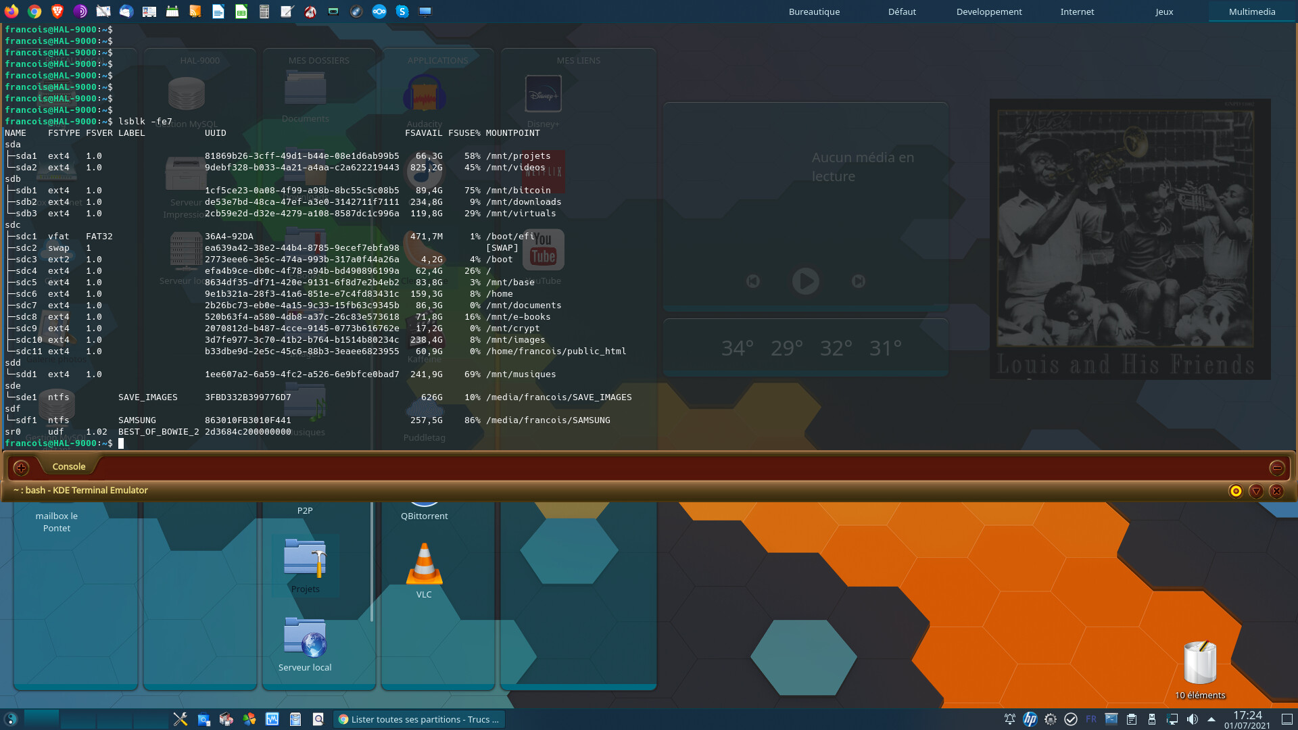Click weather widget temperature 34°
Viewport: 1298px width, 730px height.
[737, 348]
